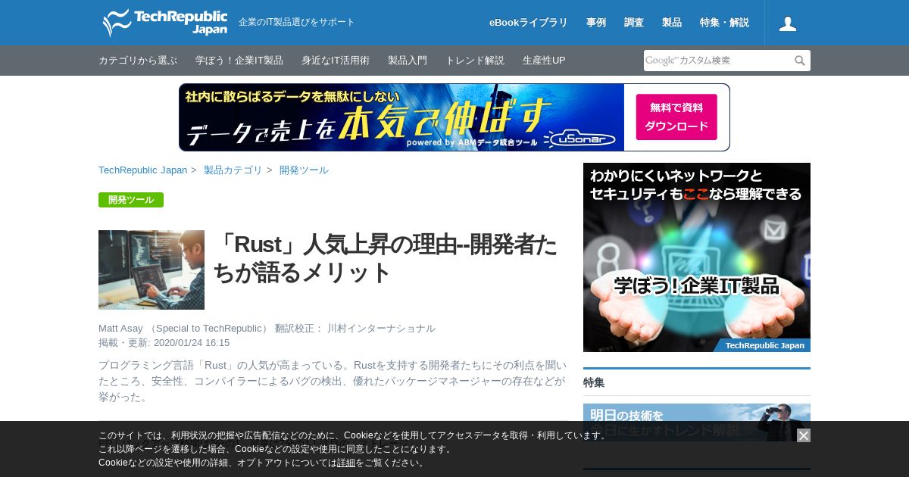Click the article date 2020/01/24 16:15
Image resolution: width=909 pixels, height=477 pixels.
point(192,343)
